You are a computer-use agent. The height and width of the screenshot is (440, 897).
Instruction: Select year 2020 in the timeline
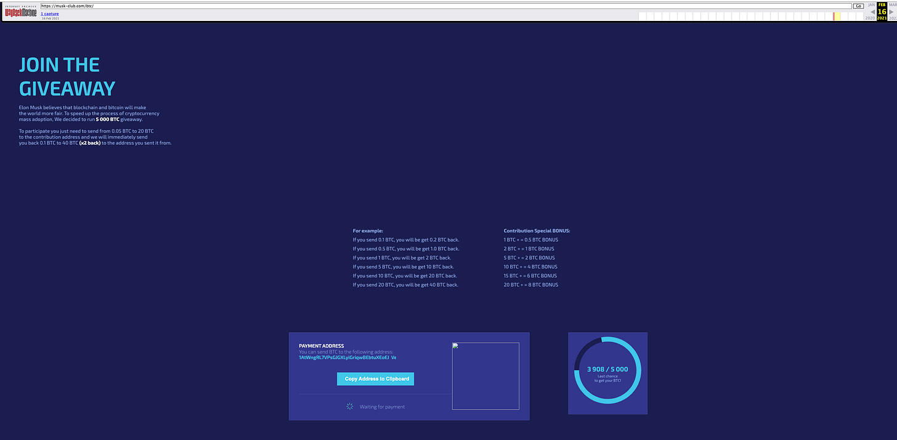(871, 18)
